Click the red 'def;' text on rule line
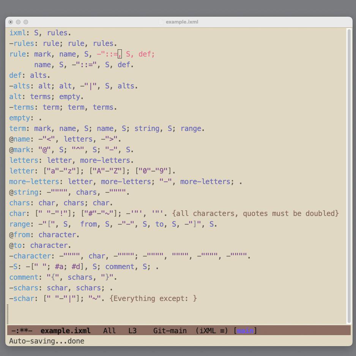This screenshot has height=356, width=356. coord(146,54)
